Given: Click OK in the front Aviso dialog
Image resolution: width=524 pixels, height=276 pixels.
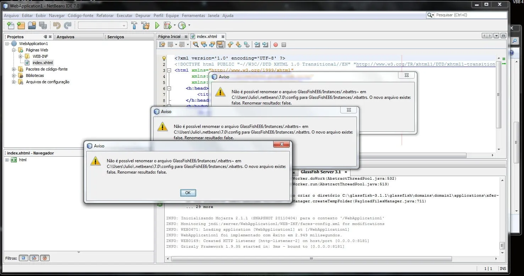Looking at the screenshot, I should pyautogui.click(x=188, y=193).
